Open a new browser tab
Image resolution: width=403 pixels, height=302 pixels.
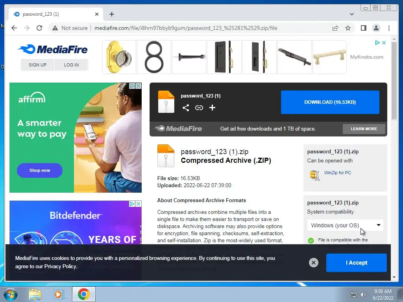click(111, 14)
